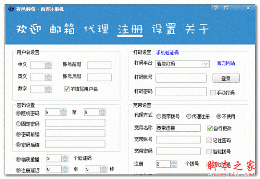
Task: Decrease the 中文 count spinner
Action: (49, 67)
